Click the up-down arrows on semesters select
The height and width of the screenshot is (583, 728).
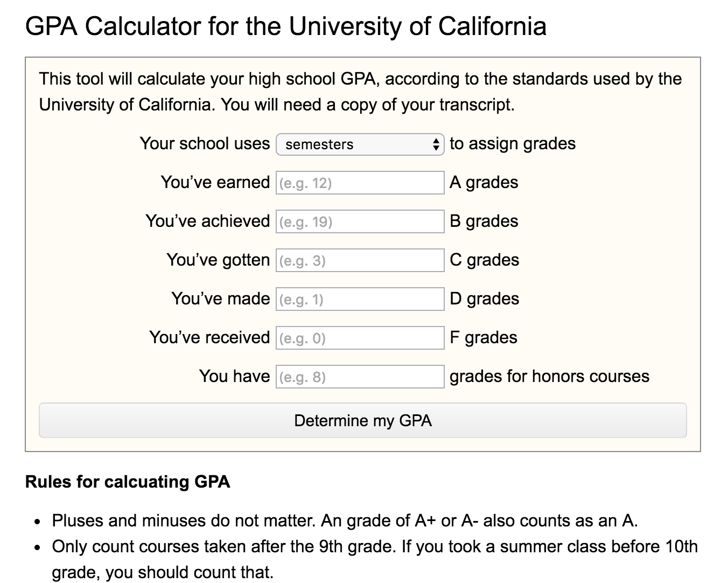(436, 144)
